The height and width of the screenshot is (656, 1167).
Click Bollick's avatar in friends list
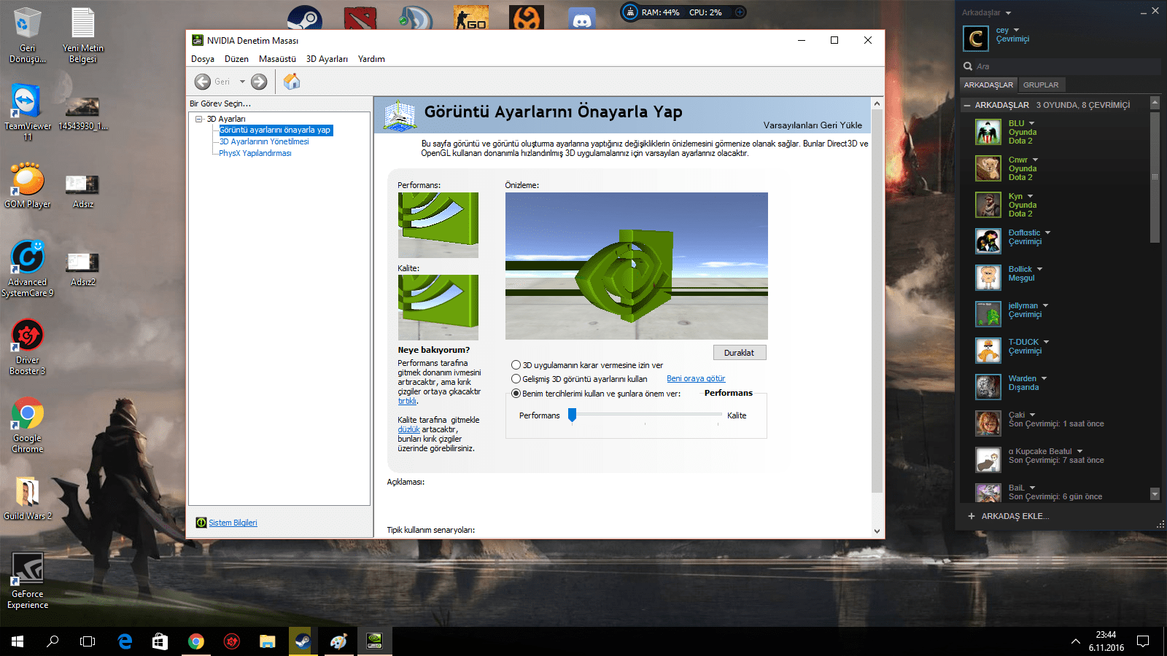[988, 278]
